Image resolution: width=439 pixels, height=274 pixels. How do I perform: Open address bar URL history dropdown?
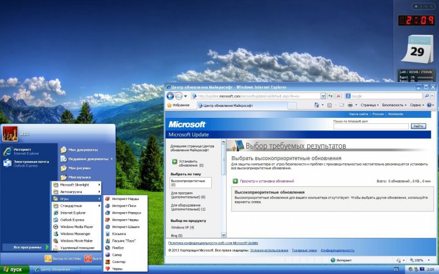coord(323,96)
